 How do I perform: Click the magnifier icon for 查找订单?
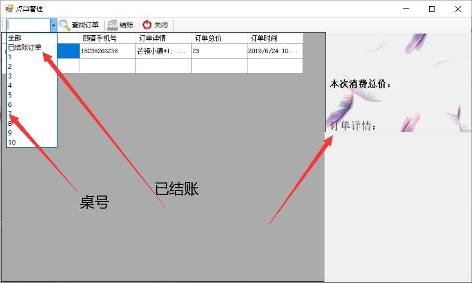pos(64,25)
